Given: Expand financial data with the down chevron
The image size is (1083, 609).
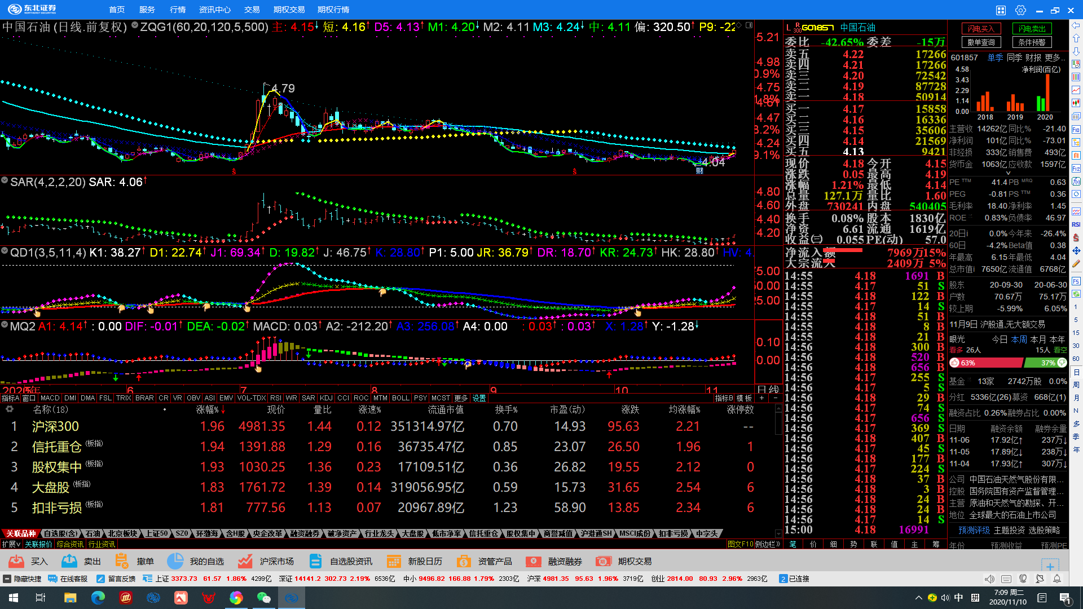Looking at the screenshot, I should point(1008,173).
